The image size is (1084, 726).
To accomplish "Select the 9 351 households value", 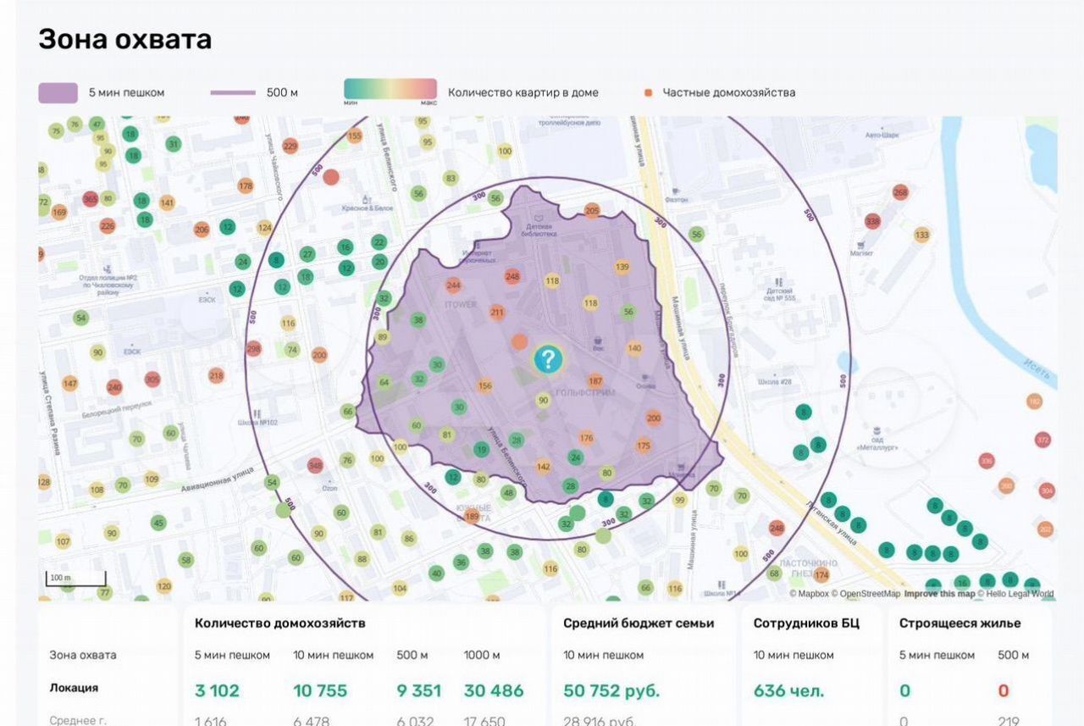I will (x=419, y=690).
